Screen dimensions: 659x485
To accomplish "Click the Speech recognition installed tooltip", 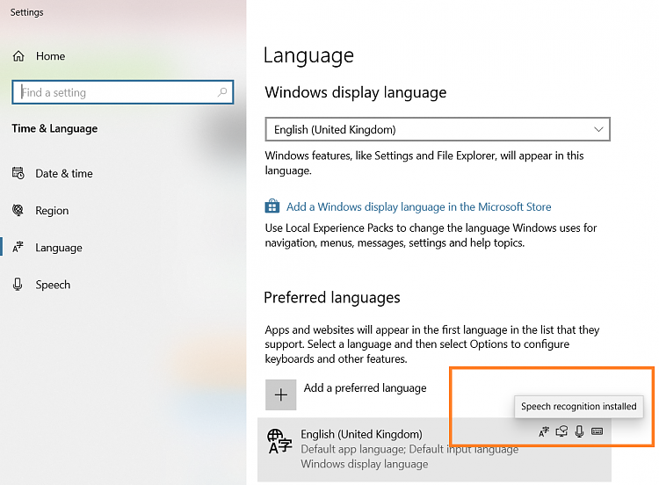I will (579, 407).
